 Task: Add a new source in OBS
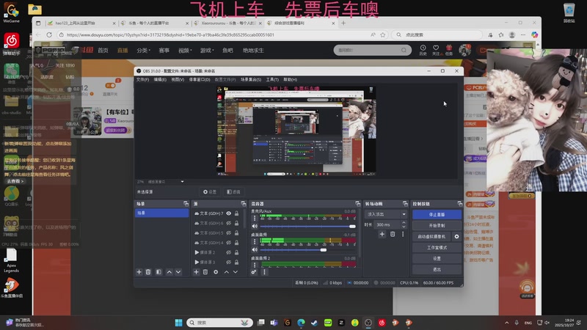[196, 272]
